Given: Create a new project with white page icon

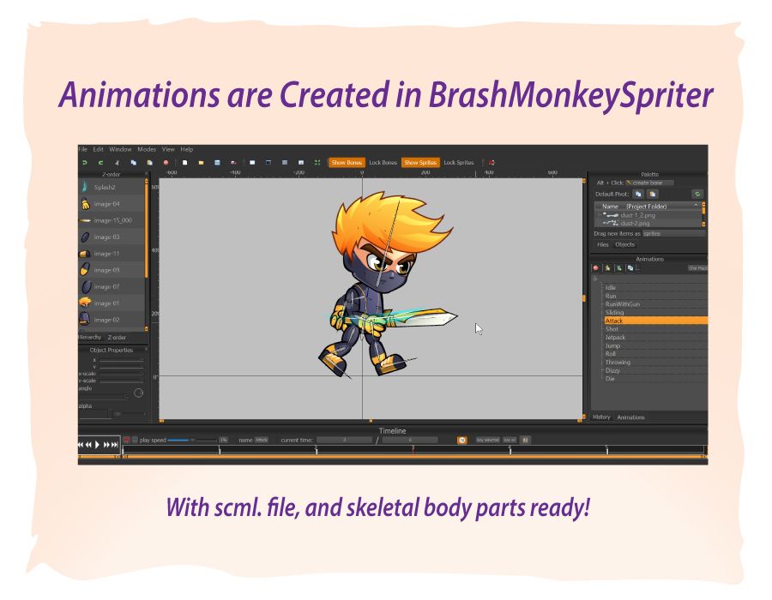Looking at the screenshot, I should [185, 162].
